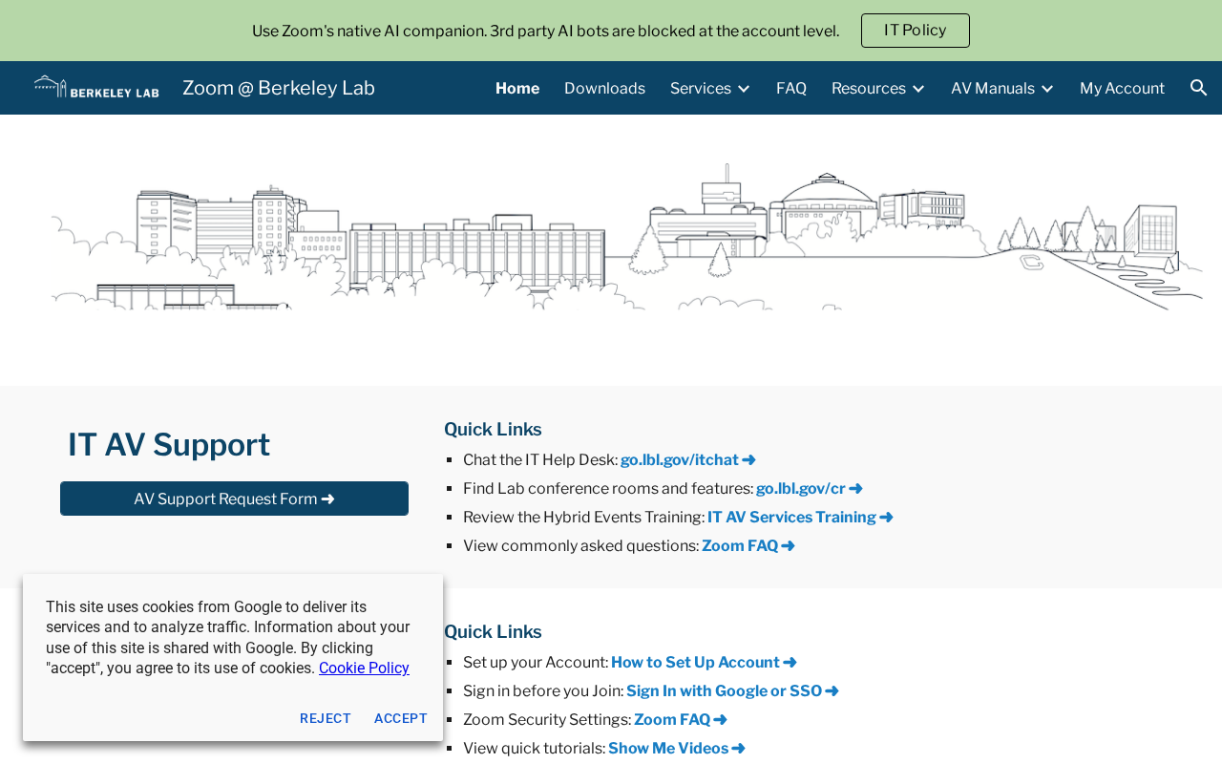Viewport: 1222px width, 764px height.
Task: Open go.lbl.gov/itchat link
Action: (688, 460)
